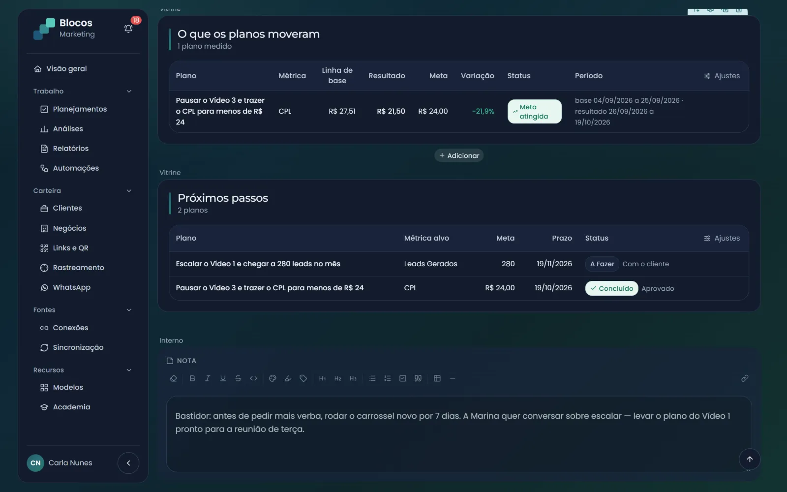The image size is (787, 492).
Task: Set heading level H3
Action: tap(353, 378)
